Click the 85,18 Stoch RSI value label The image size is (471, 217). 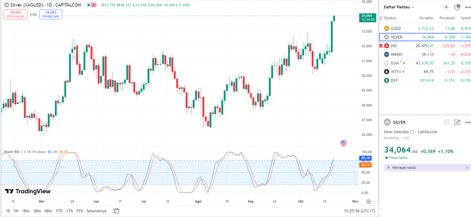[365, 158]
